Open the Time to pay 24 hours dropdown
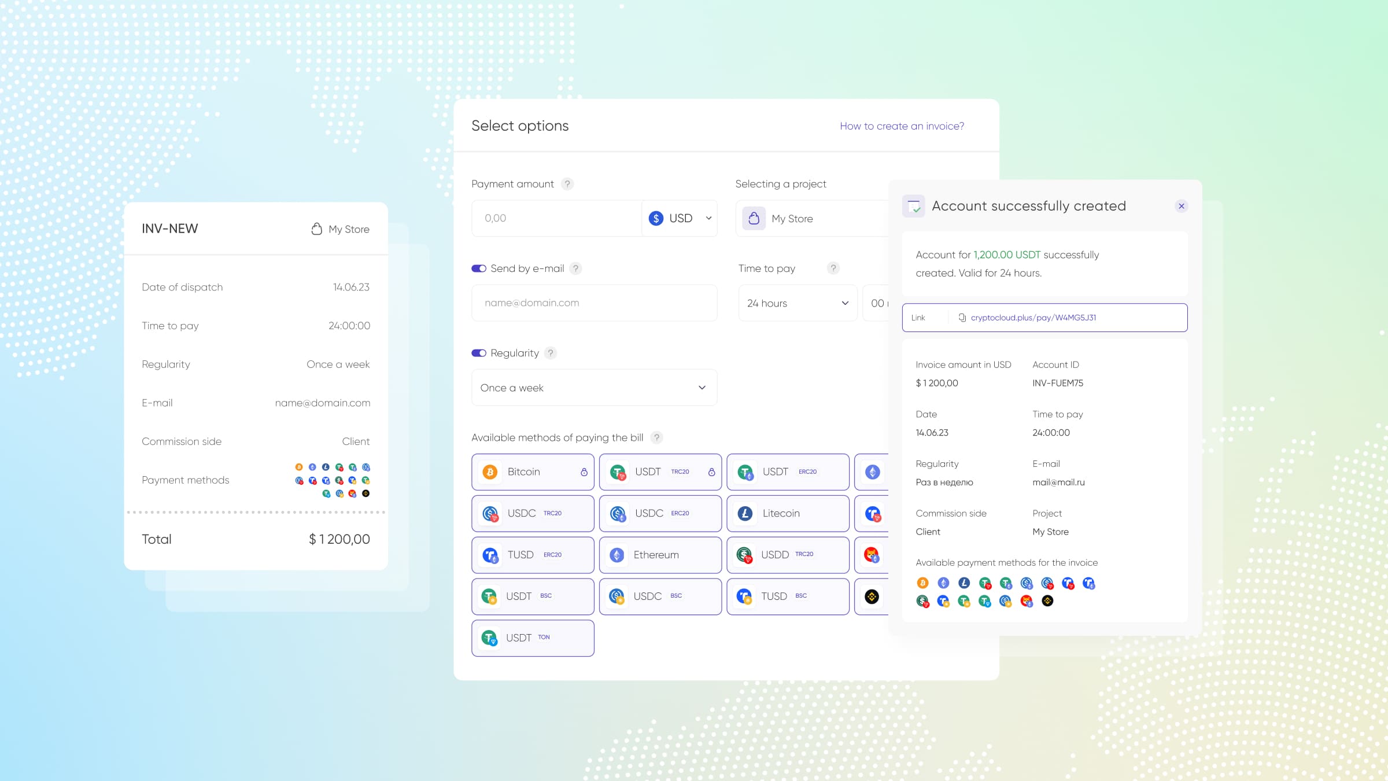1388x781 pixels. pyautogui.click(x=796, y=303)
